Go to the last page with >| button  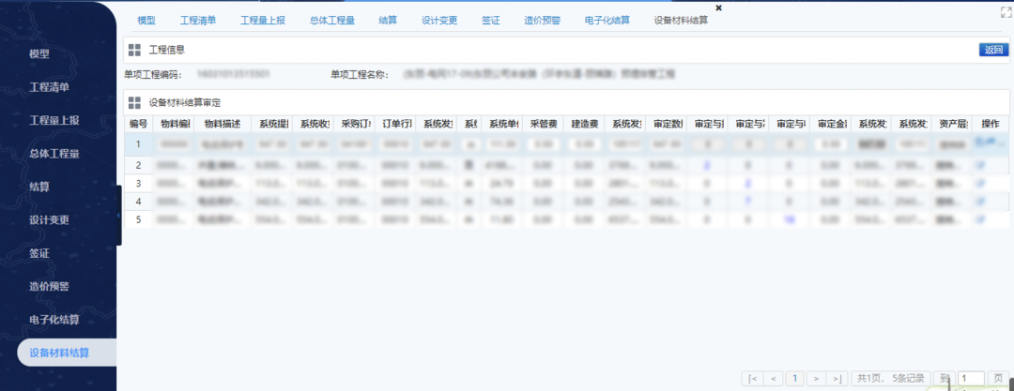[837, 378]
